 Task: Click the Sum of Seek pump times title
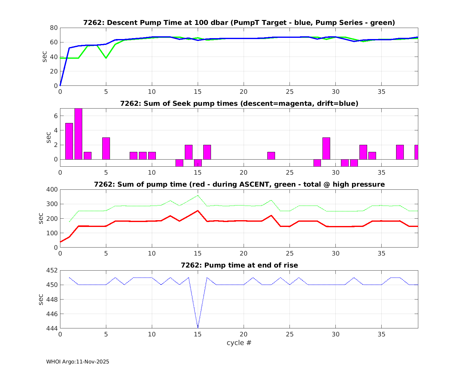point(239,104)
